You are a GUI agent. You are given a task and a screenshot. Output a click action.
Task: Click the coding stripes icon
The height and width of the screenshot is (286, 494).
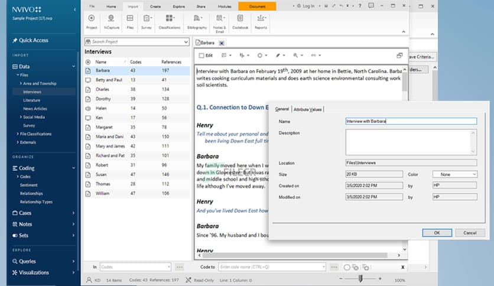(242, 56)
